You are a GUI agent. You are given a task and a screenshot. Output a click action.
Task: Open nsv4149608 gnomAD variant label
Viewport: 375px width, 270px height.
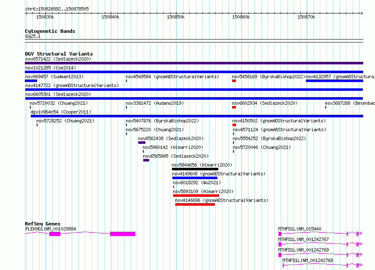coord(219,174)
